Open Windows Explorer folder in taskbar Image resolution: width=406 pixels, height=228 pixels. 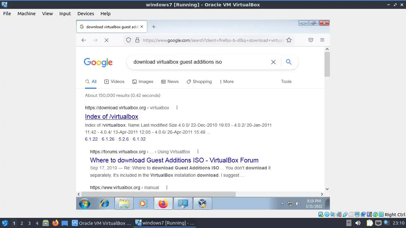point(124,203)
